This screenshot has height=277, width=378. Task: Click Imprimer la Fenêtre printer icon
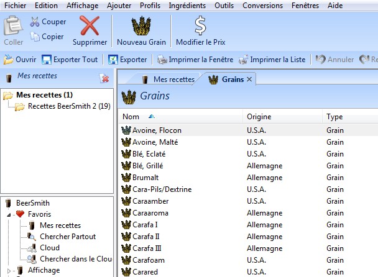(x=162, y=60)
